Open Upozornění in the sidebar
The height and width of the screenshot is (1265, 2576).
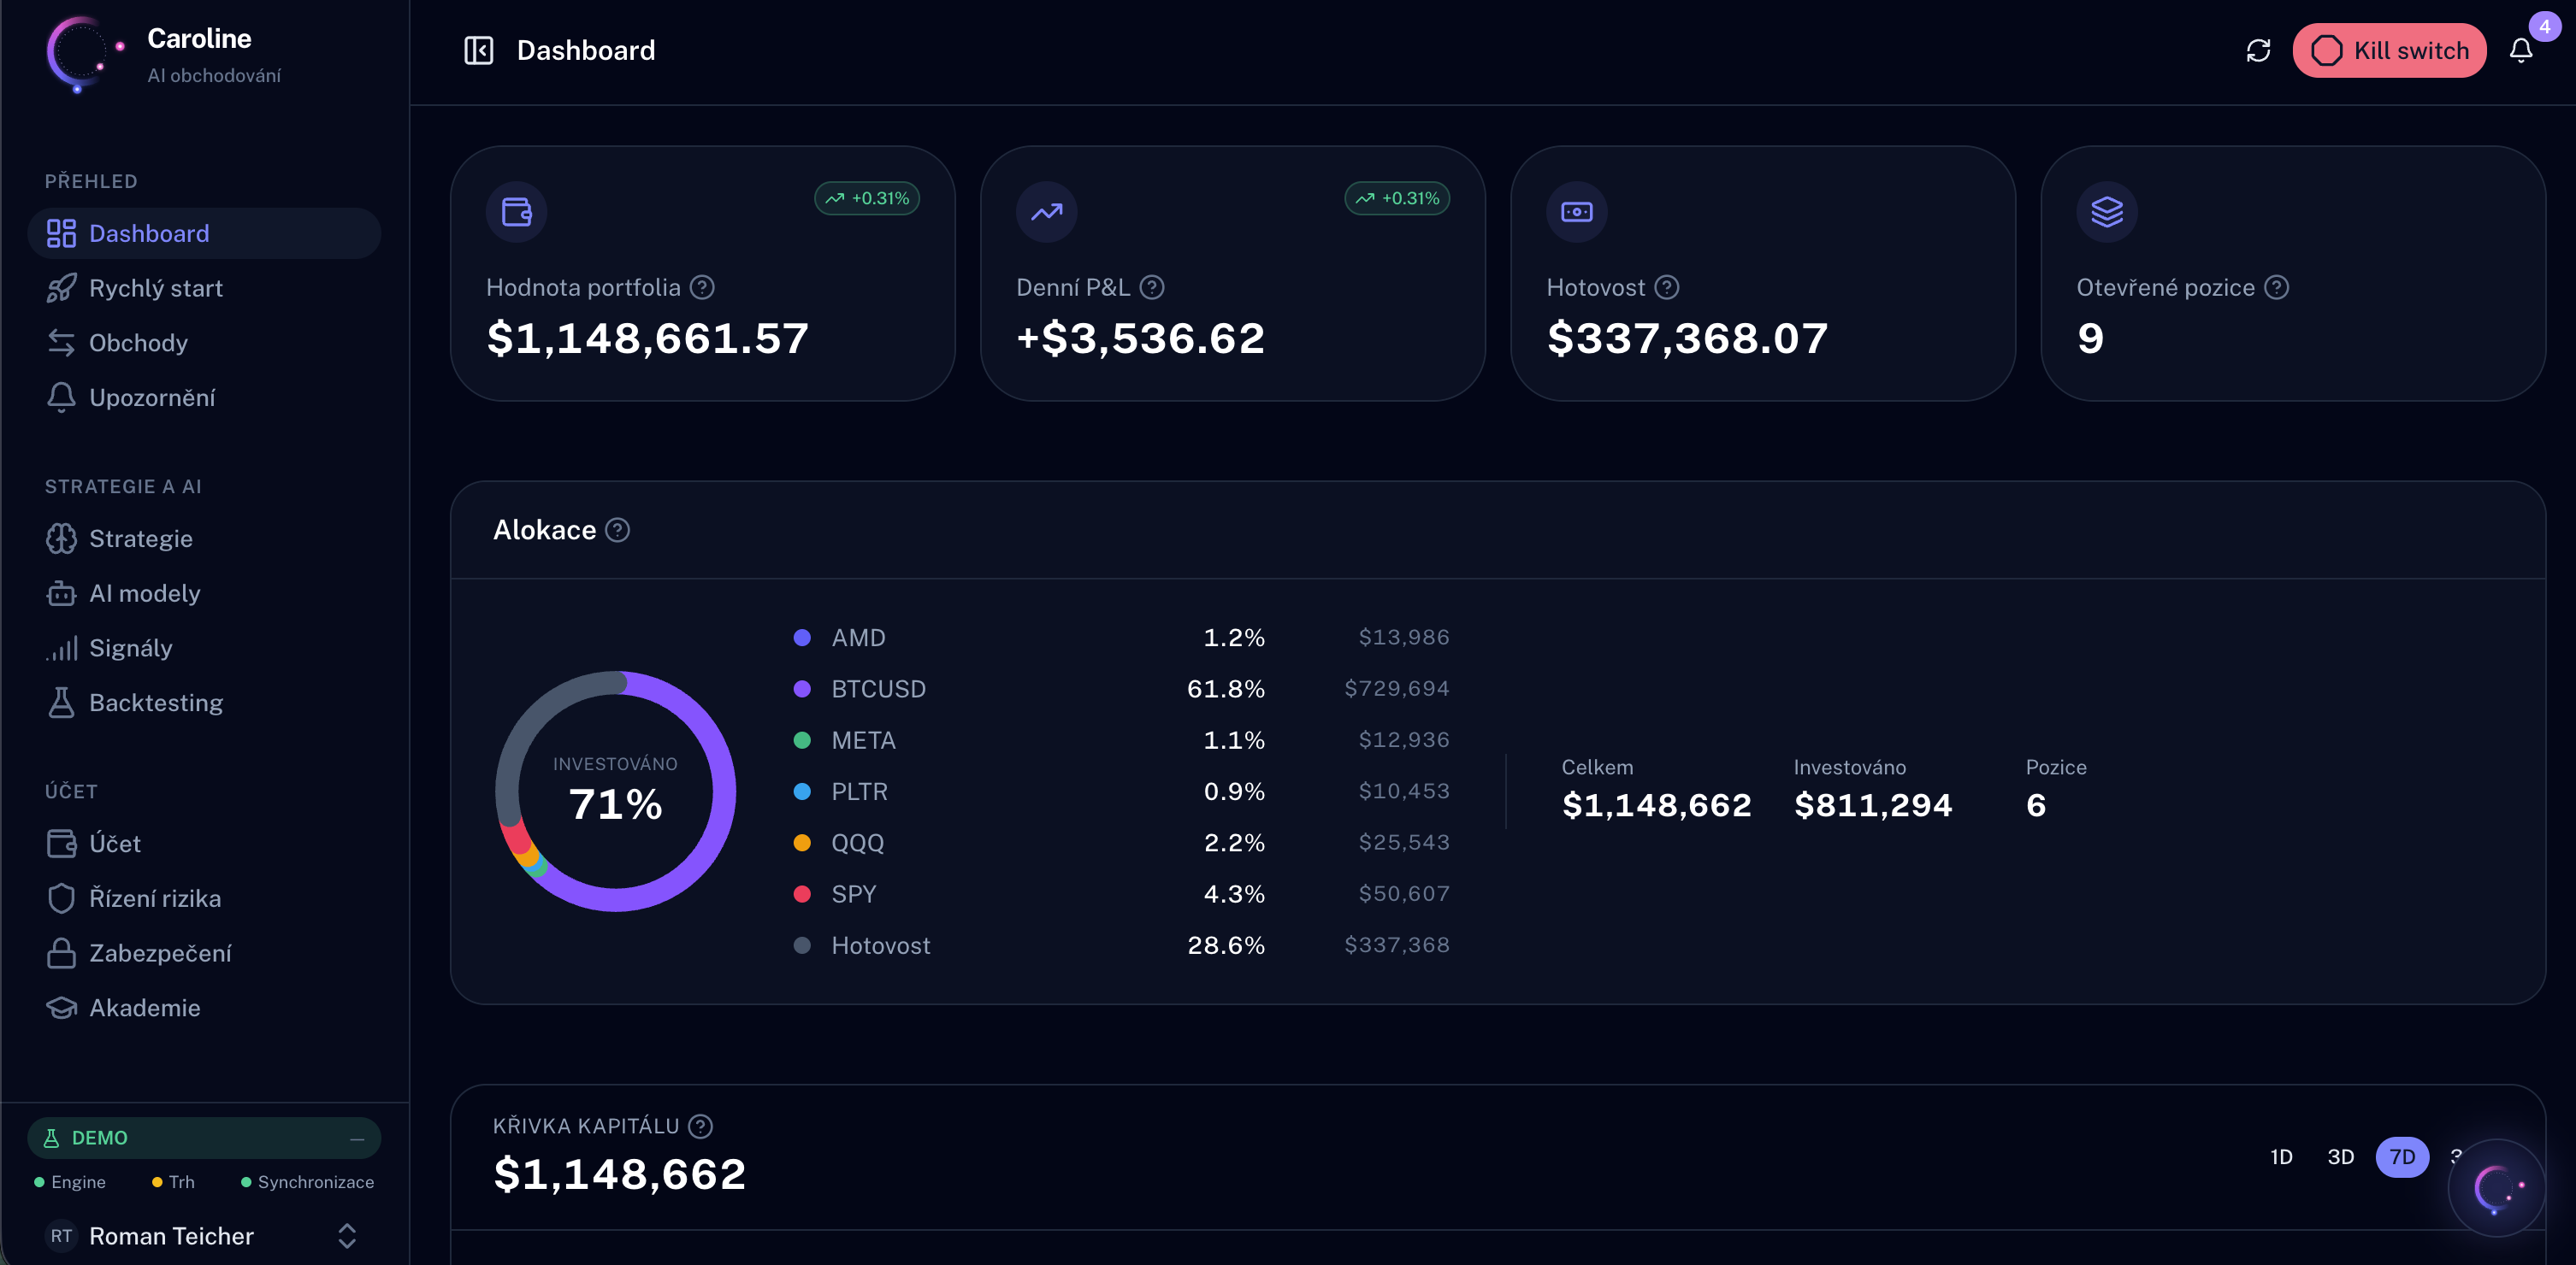pyautogui.click(x=204, y=397)
